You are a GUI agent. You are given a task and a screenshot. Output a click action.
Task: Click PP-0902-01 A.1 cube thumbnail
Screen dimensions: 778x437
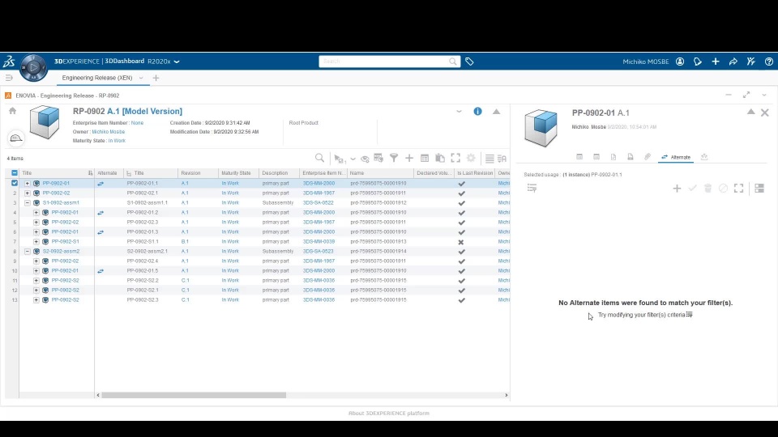541,129
